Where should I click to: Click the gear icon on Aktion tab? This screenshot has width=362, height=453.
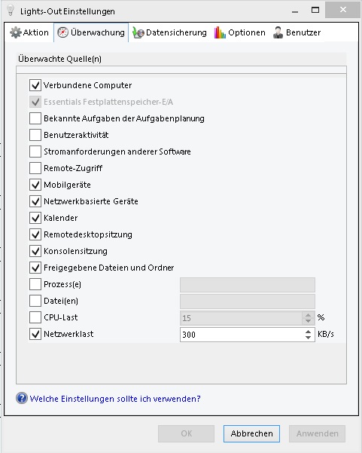(15, 32)
